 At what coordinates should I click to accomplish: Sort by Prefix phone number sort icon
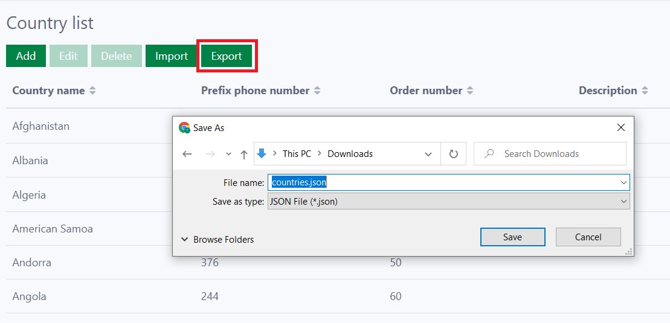[x=317, y=91]
